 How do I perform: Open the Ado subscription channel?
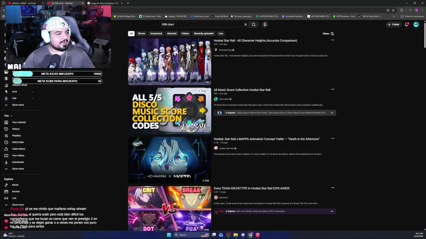[14, 98]
